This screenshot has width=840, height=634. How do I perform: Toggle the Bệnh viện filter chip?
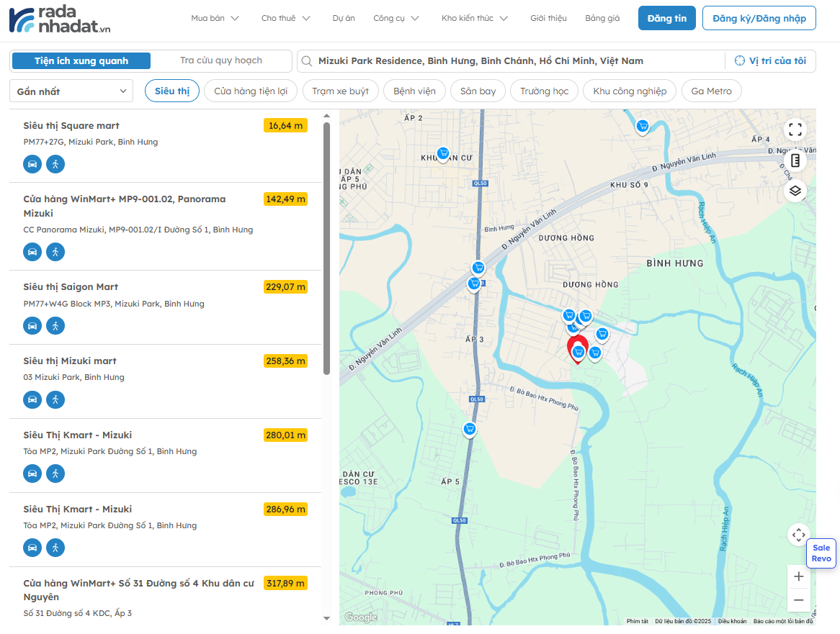point(414,91)
